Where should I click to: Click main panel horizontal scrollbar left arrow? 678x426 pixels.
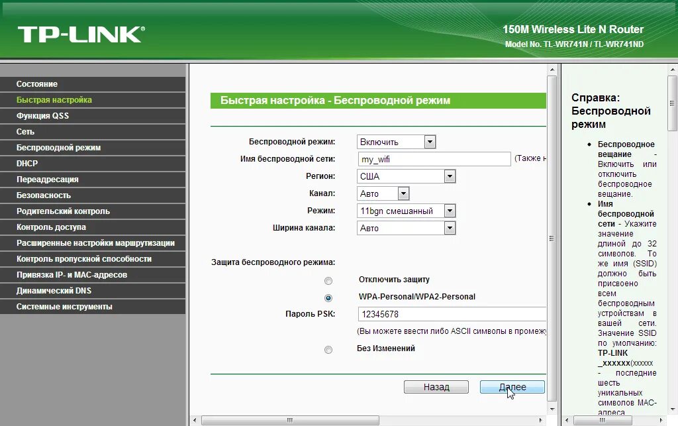tap(195, 420)
